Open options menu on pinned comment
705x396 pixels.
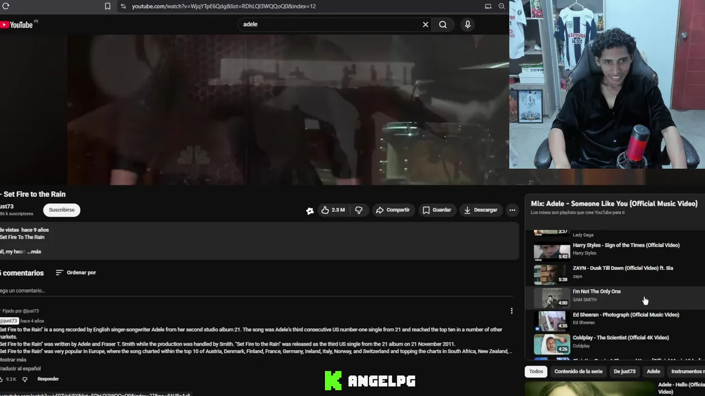pos(512,311)
